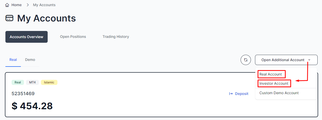This screenshot has height=120, width=322.
Task: Click the Deposit arrow icon
Action: (231, 94)
